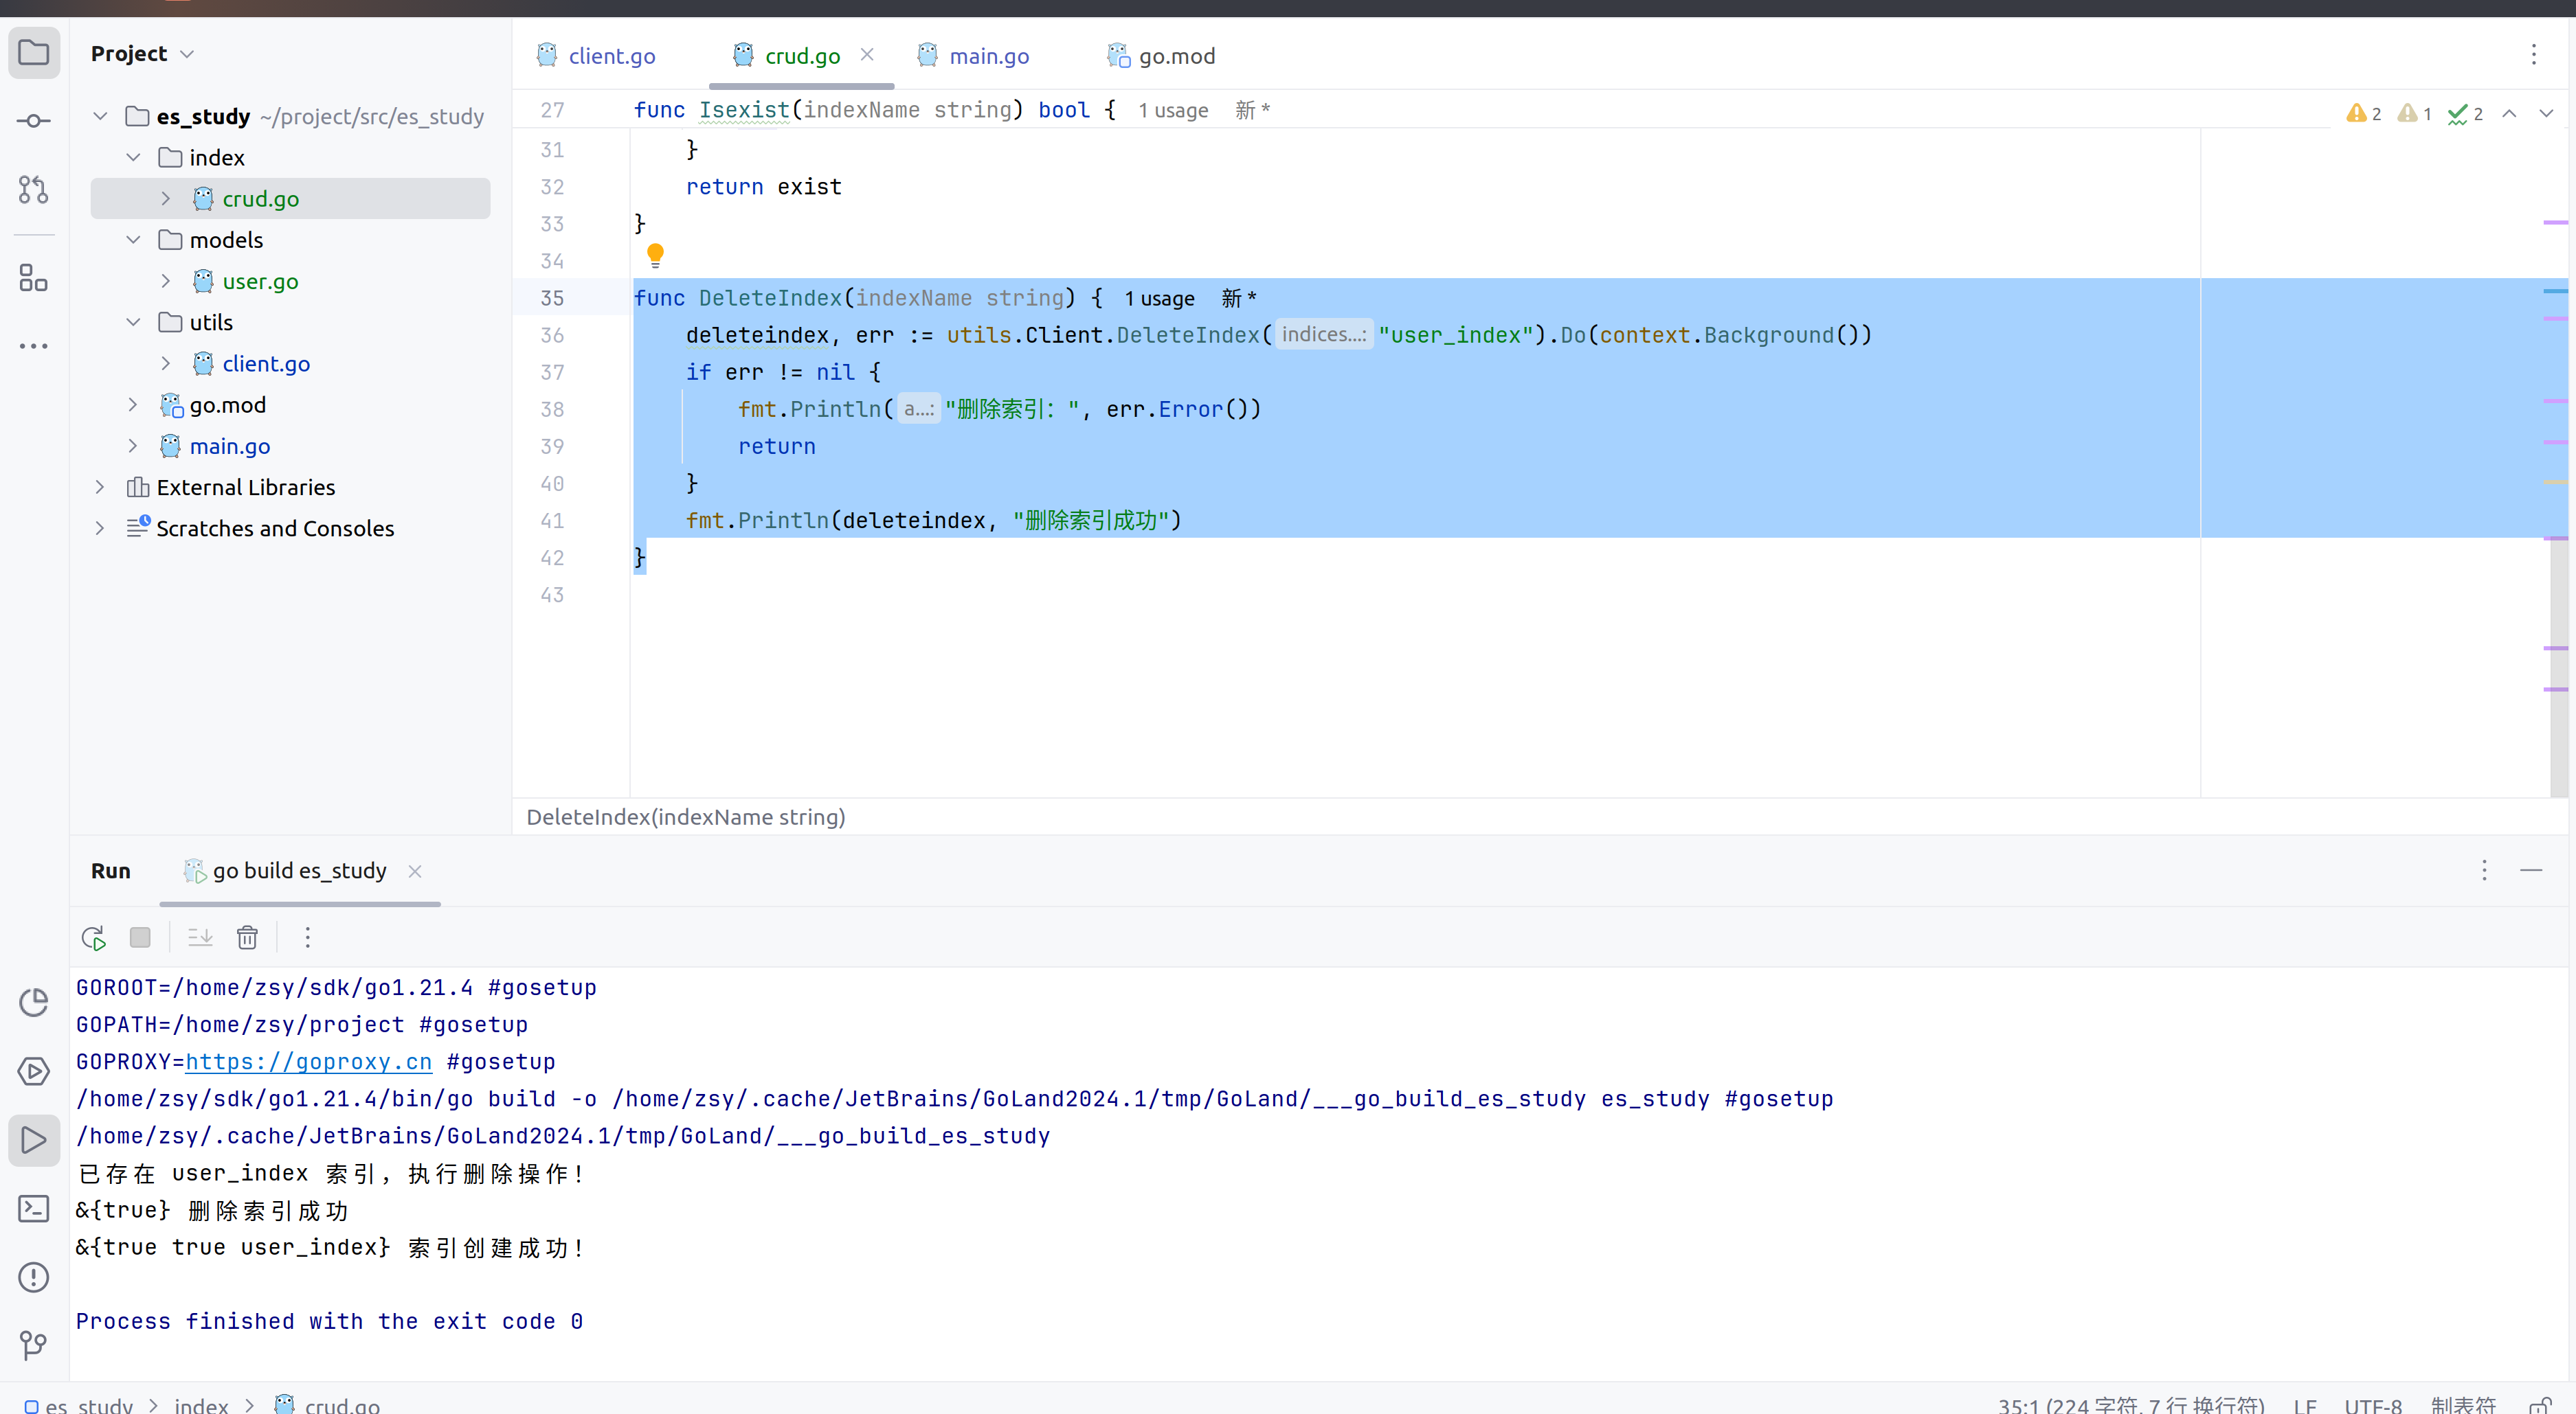Image resolution: width=2576 pixels, height=1414 pixels.
Task: Click the typo check count indicator
Action: point(2466,114)
